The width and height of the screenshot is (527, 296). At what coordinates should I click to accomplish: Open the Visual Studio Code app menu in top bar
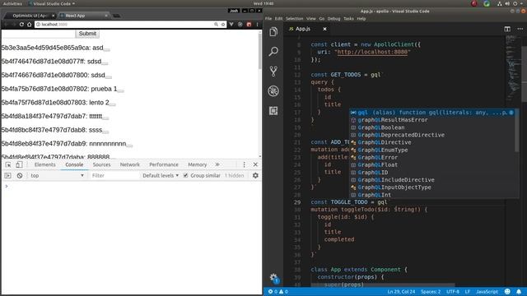click(x=51, y=3)
